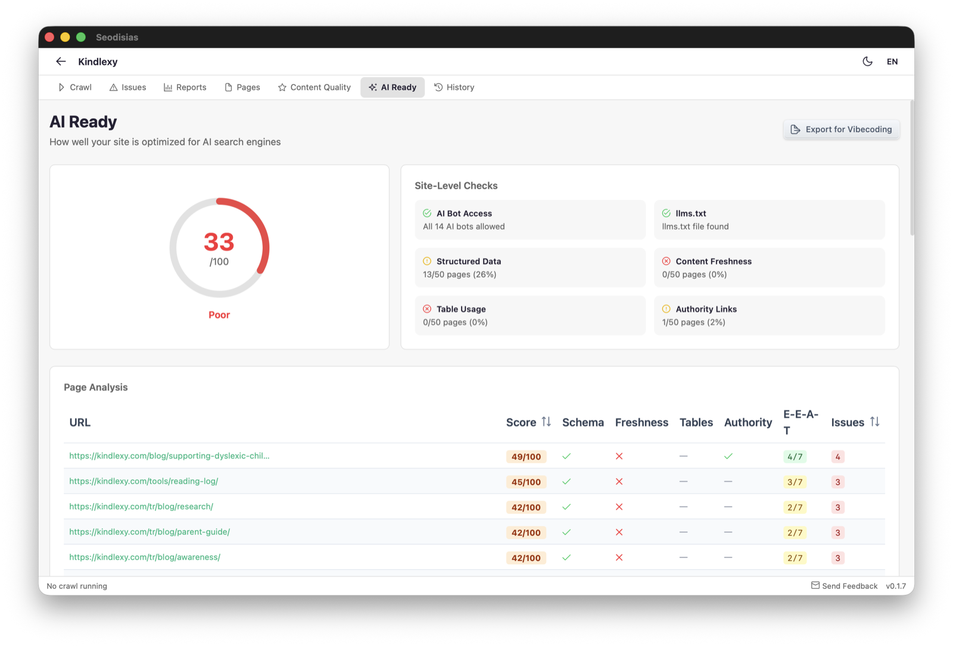The height and width of the screenshot is (646, 953).
Task: Open the tr/blog/awareness URL
Action: pos(145,557)
